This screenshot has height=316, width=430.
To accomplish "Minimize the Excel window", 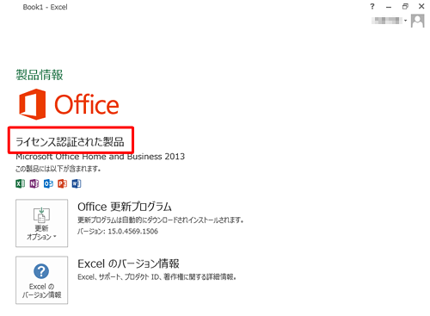I will (x=389, y=7).
